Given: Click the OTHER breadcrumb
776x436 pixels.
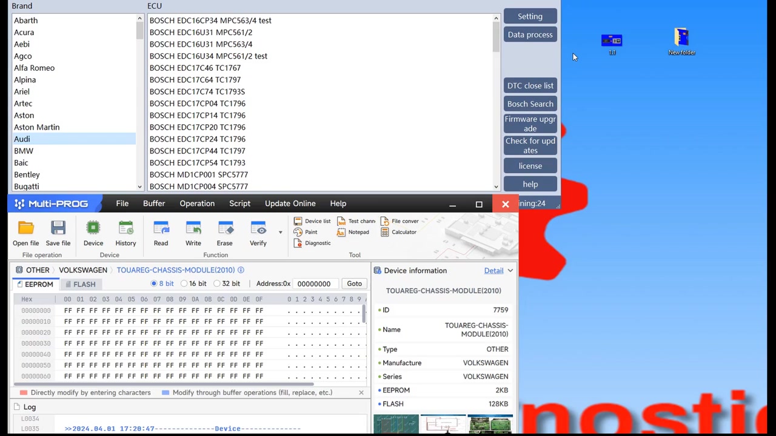Looking at the screenshot, I should [38, 270].
